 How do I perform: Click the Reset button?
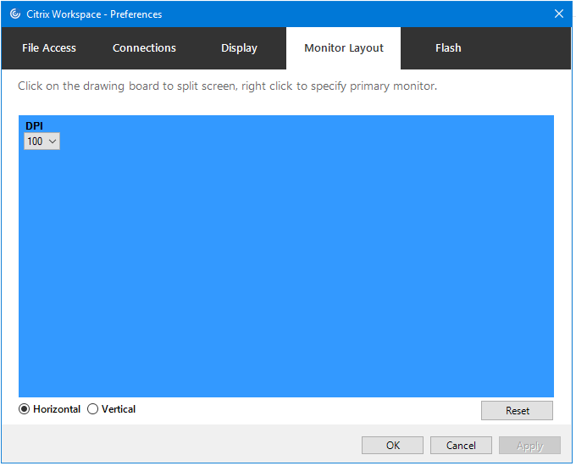coord(517,411)
